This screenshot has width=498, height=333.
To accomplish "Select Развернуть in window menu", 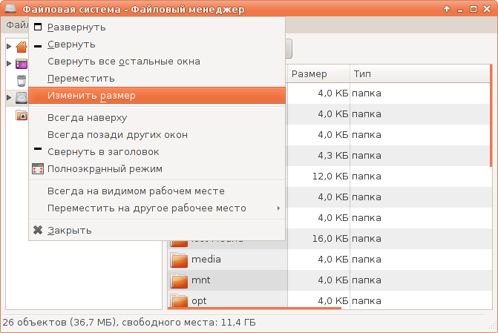I will pos(157,27).
